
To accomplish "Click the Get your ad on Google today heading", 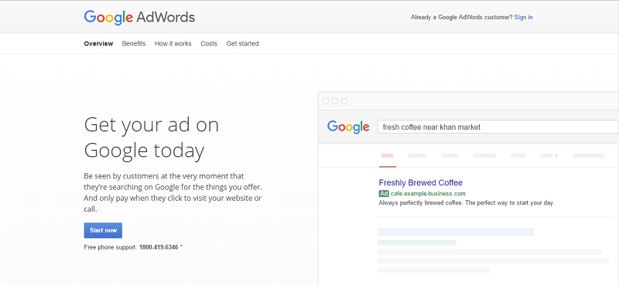I will point(151,137).
